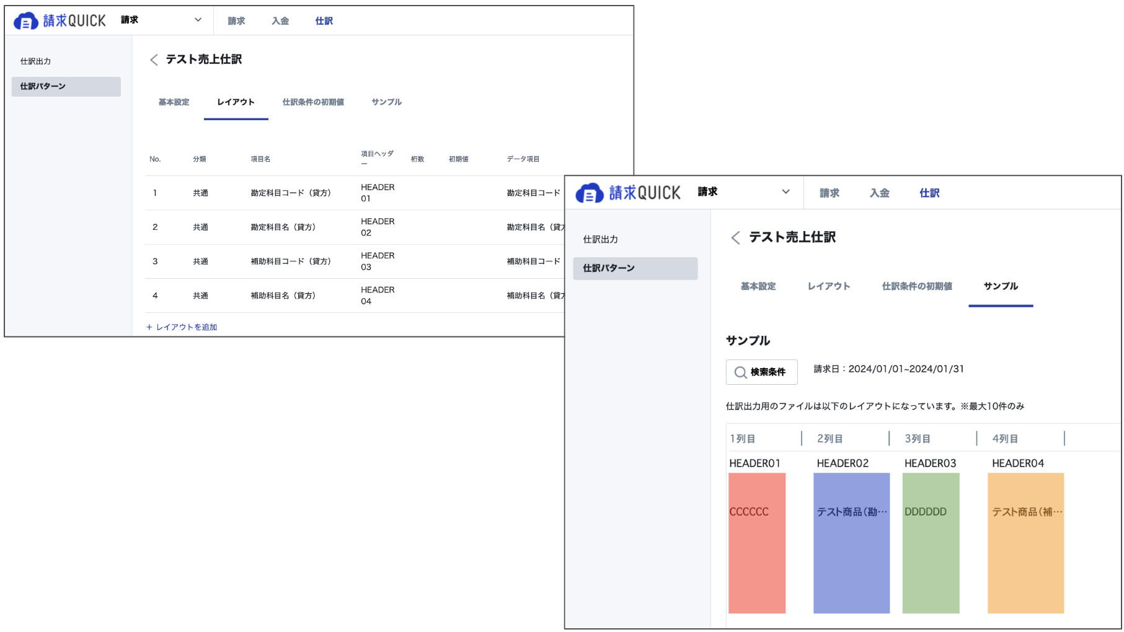The width and height of the screenshot is (1124, 632).
Task: Click the 項目名 column header
Action: pyautogui.click(x=260, y=159)
